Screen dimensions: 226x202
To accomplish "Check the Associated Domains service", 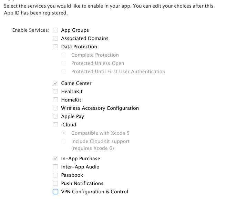I will pos(55,38).
